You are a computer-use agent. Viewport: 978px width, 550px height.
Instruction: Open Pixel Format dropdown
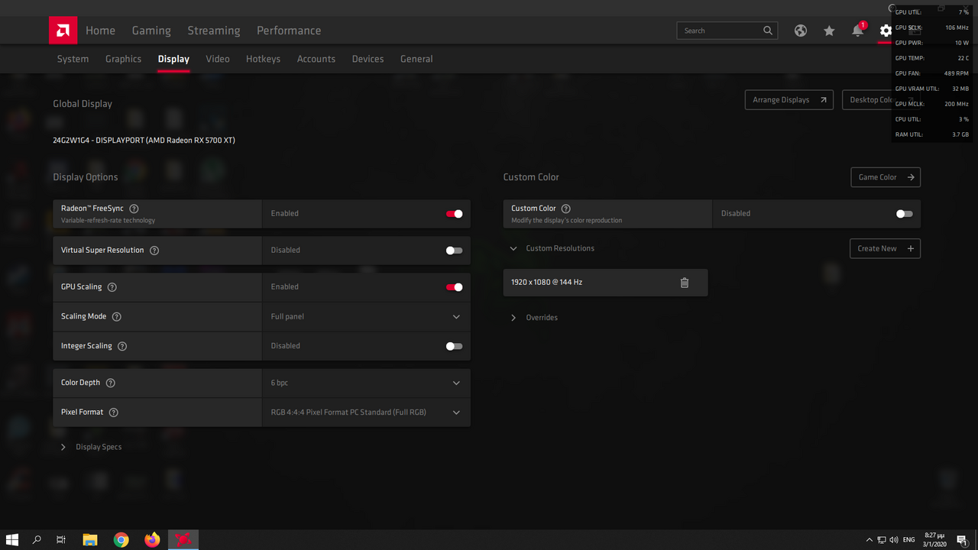366,412
